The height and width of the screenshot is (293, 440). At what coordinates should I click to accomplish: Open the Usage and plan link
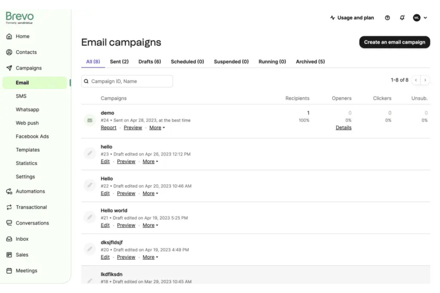click(x=356, y=18)
